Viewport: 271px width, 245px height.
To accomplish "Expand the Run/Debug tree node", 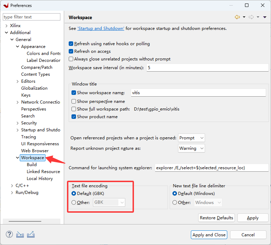I will 12,193.
